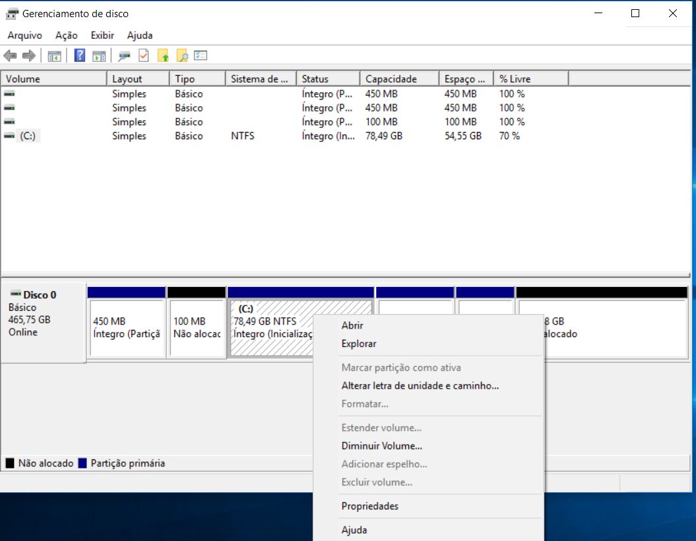Click the 70 % free value

[x=509, y=136]
